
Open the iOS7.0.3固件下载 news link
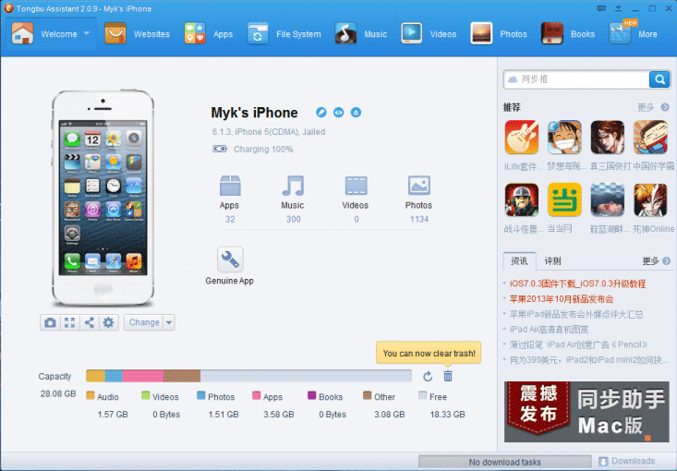tap(577, 284)
